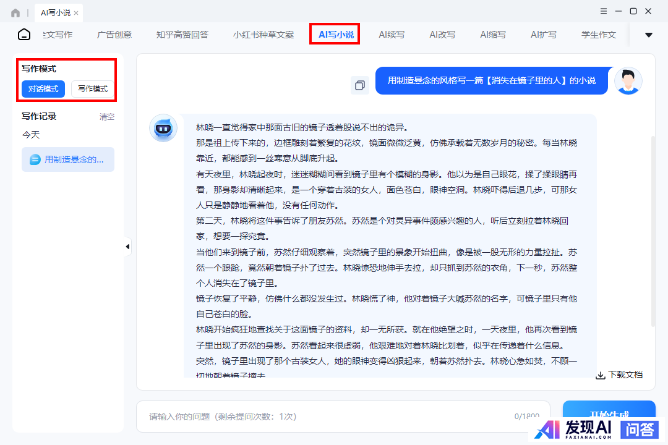This screenshot has width=668, height=445.
Task: Click the chat area vertical scrollbar
Action: pyautogui.click(x=653, y=229)
